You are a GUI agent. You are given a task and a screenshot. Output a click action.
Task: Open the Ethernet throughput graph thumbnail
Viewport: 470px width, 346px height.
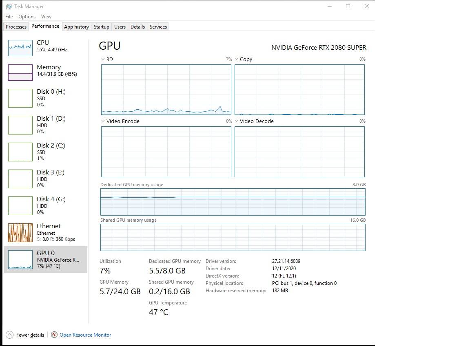[20, 232]
